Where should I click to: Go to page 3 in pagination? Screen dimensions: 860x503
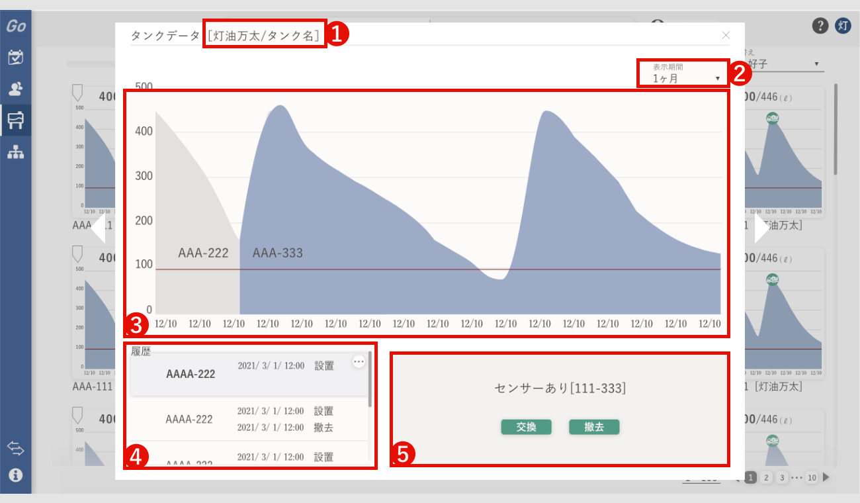coord(781,477)
